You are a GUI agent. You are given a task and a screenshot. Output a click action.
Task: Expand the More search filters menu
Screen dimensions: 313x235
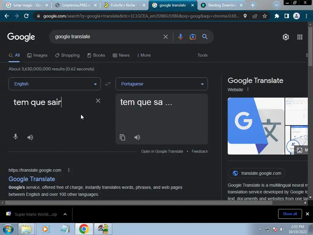144,55
